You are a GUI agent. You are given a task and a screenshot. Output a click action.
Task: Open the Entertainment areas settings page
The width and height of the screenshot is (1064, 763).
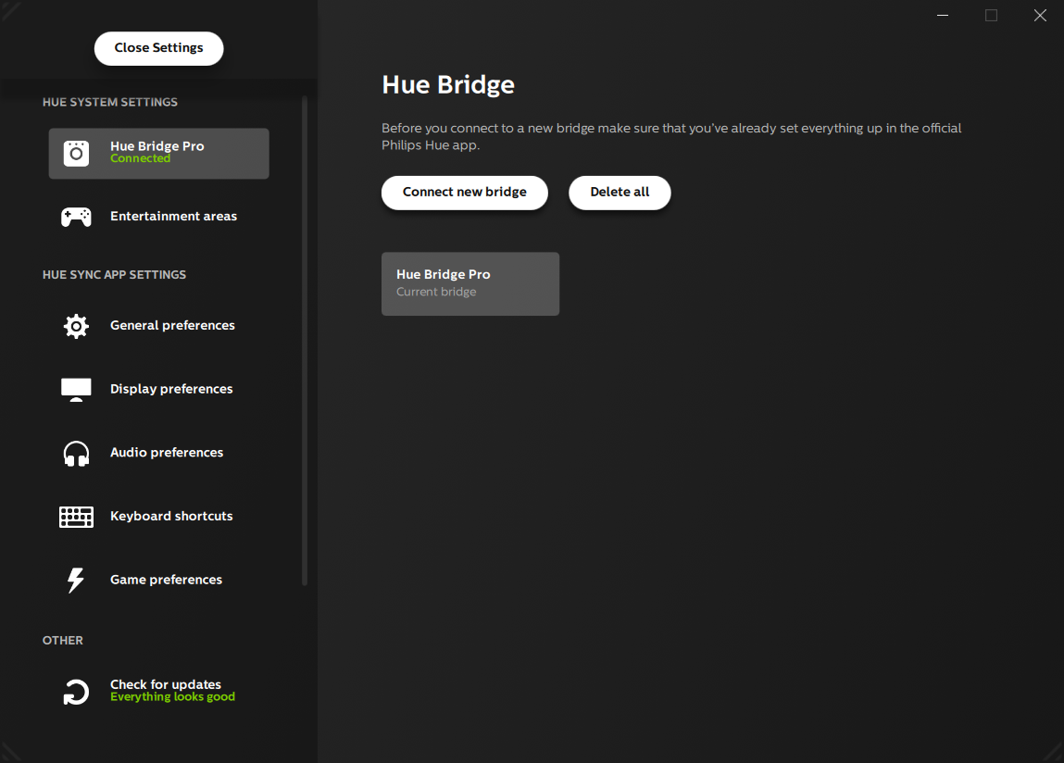point(158,217)
